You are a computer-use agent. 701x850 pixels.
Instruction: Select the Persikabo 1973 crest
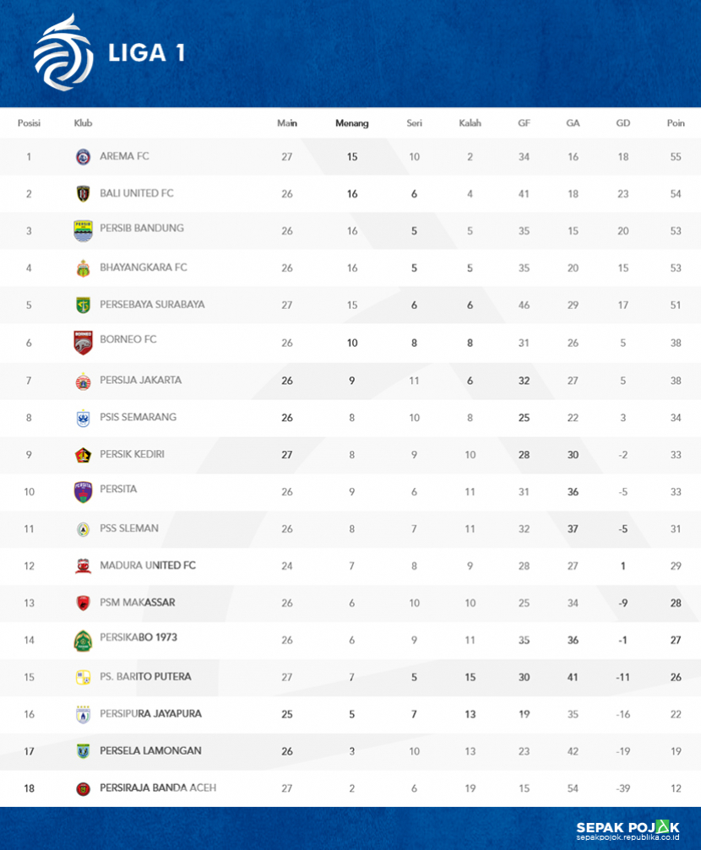click(x=83, y=640)
